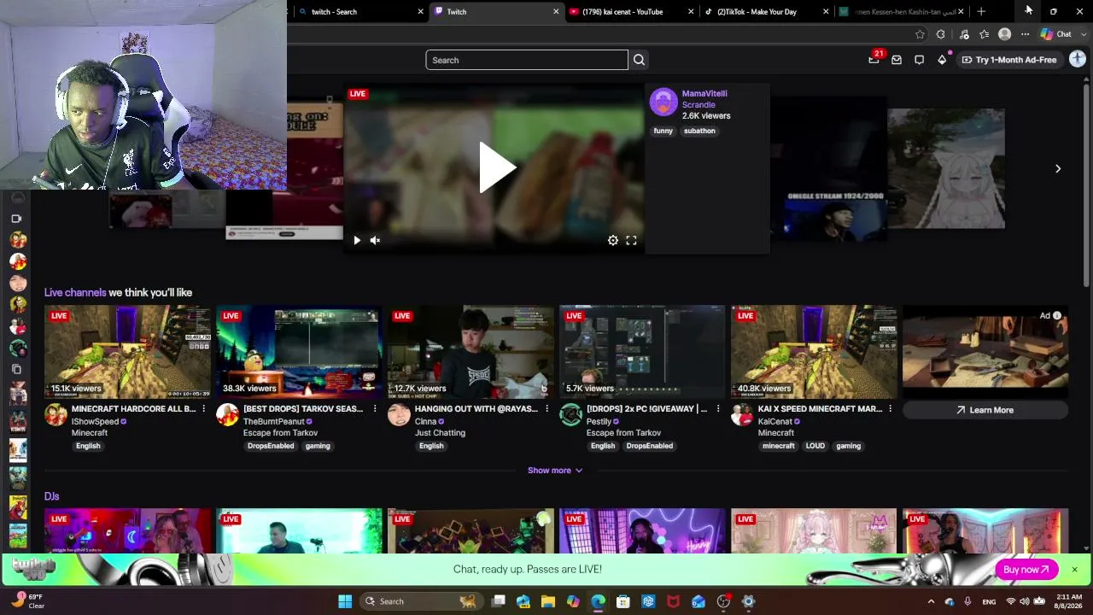Enter fullscreen on the featured player
This screenshot has width=1093, height=615.
pos(631,240)
